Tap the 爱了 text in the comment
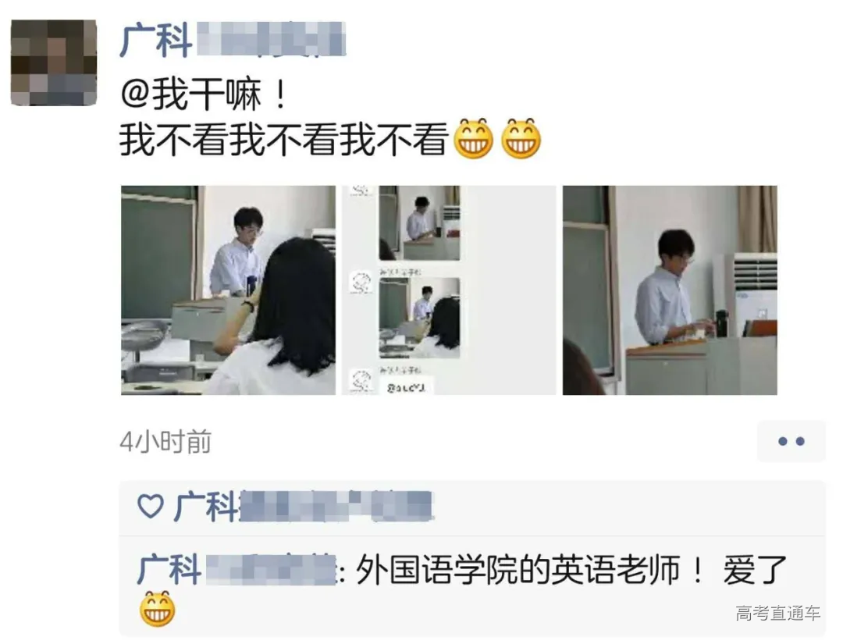Viewport: 843px width, 644px height. [x=755, y=569]
